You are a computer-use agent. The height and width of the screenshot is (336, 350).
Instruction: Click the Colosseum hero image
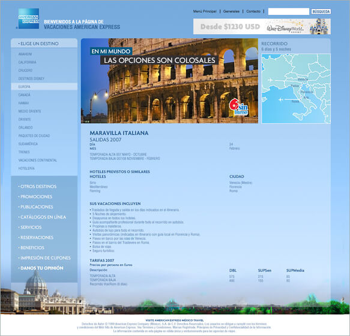pyautogui.click(x=169, y=81)
